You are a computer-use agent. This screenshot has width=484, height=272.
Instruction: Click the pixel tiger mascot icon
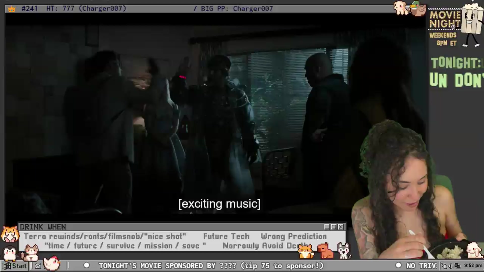[10, 234]
